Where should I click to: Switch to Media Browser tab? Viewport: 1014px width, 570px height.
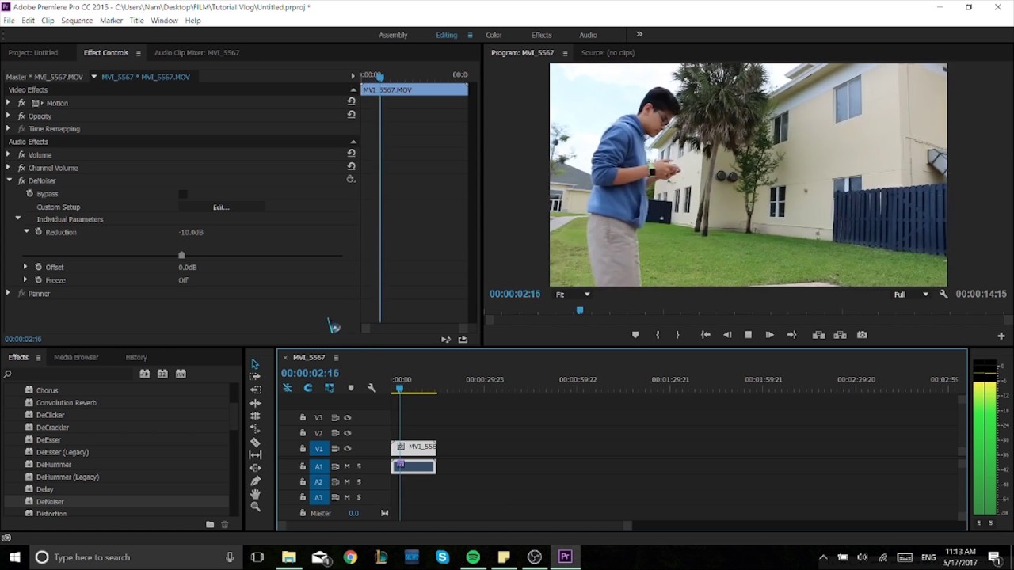(x=76, y=358)
